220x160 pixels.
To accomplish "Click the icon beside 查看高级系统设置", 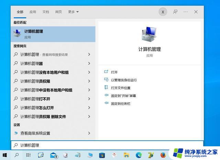I will [16, 133].
